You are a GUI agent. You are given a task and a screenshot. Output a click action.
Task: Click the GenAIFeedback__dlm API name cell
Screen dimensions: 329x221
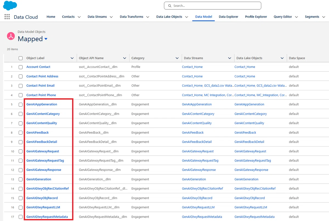94,133
